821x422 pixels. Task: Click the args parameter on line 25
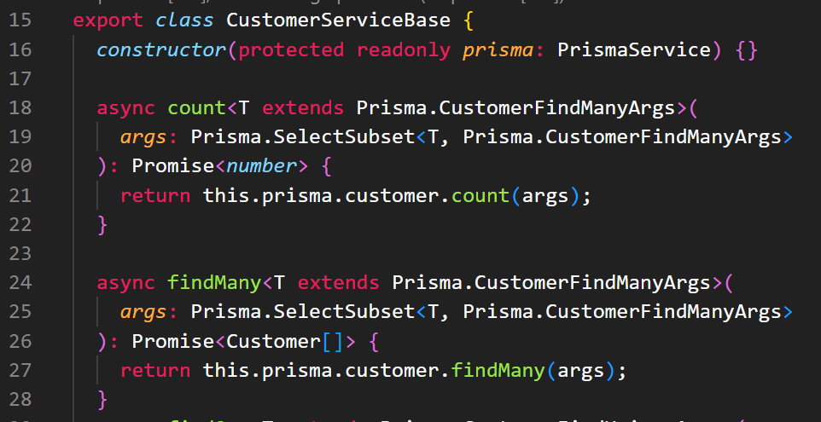[x=143, y=313]
